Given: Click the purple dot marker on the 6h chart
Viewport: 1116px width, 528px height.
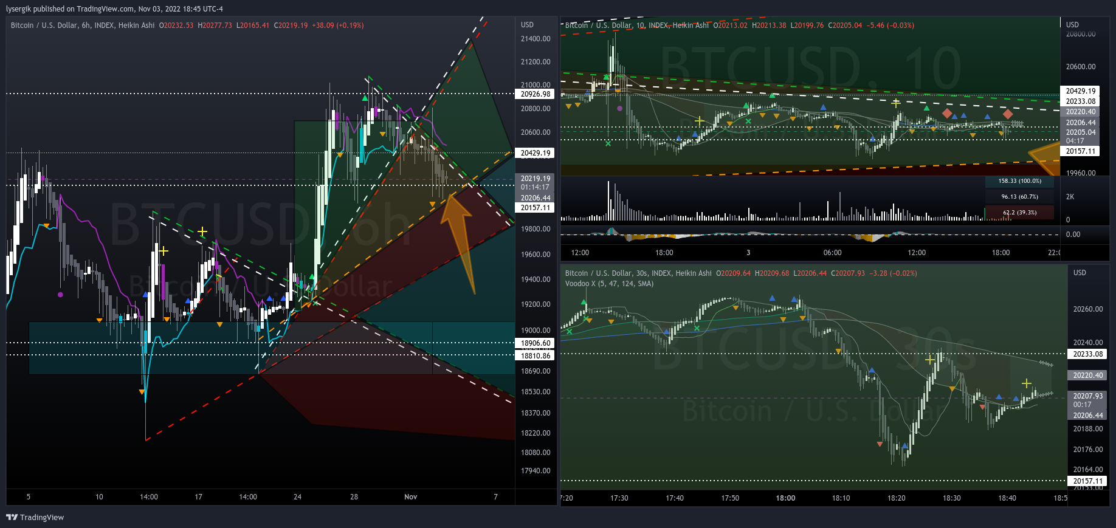Looking at the screenshot, I should [60, 295].
